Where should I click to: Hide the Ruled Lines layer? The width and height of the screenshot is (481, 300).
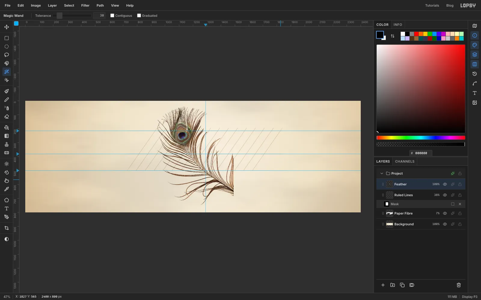445,195
